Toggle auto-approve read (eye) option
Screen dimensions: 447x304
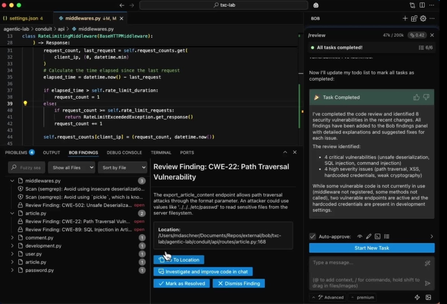tap(359, 237)
